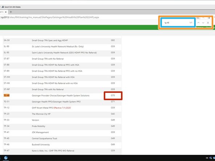Click Central Susquehanna Trust description
The width and height of the screenshot is (215, 161).
(x=44, y=139)
